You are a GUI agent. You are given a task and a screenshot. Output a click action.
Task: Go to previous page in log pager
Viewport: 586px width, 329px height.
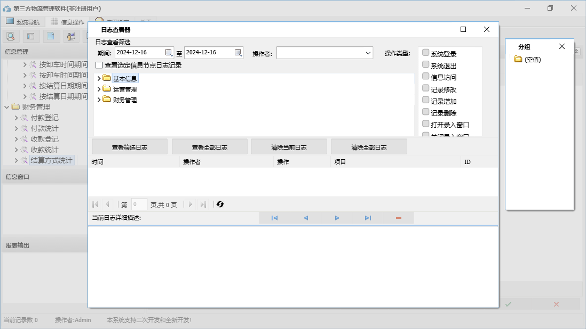pyautogui.click(x=108, y=204)
